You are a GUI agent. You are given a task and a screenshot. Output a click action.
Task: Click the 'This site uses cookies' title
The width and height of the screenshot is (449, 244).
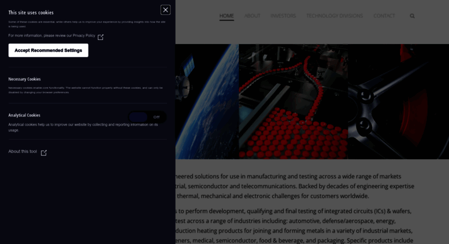click(x=31, y=13)
